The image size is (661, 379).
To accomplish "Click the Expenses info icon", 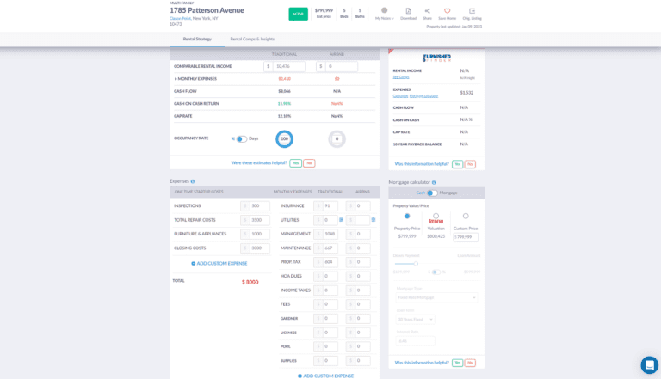I will point(193,181).
